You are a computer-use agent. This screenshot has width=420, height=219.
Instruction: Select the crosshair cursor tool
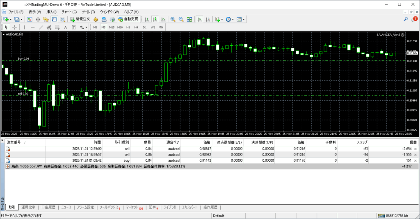tap(15, 27)
